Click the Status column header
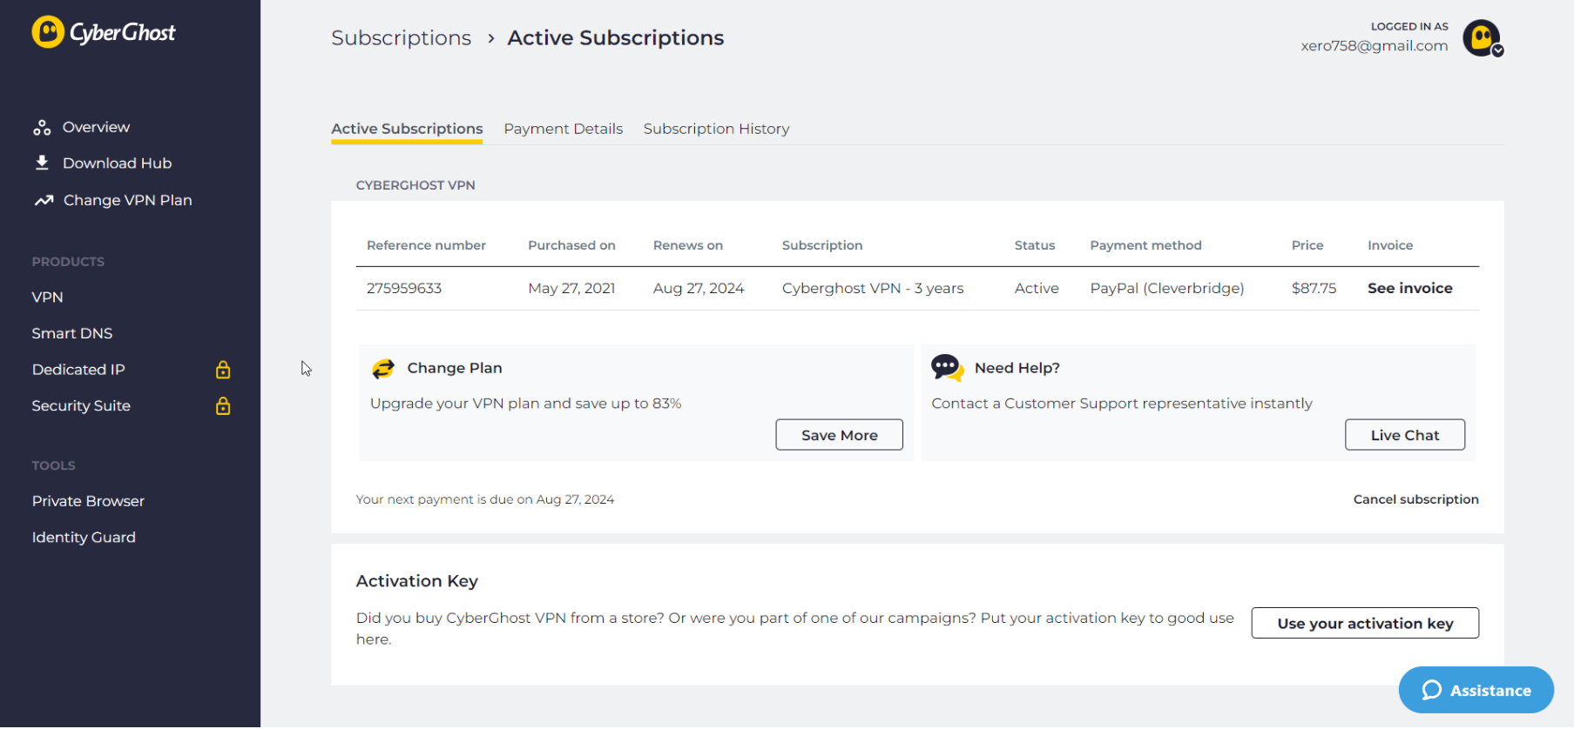This screenshot has height=729, width=1574. click(x=1035, y=245)
